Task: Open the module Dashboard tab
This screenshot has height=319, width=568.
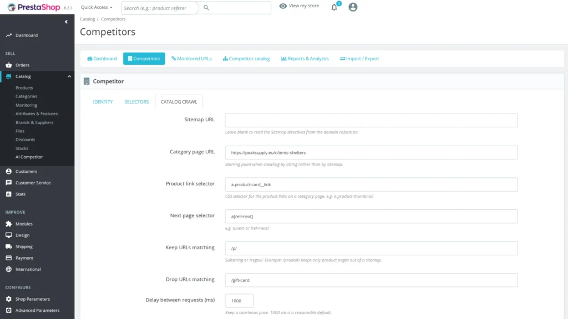Action: [x=102, y=59]
